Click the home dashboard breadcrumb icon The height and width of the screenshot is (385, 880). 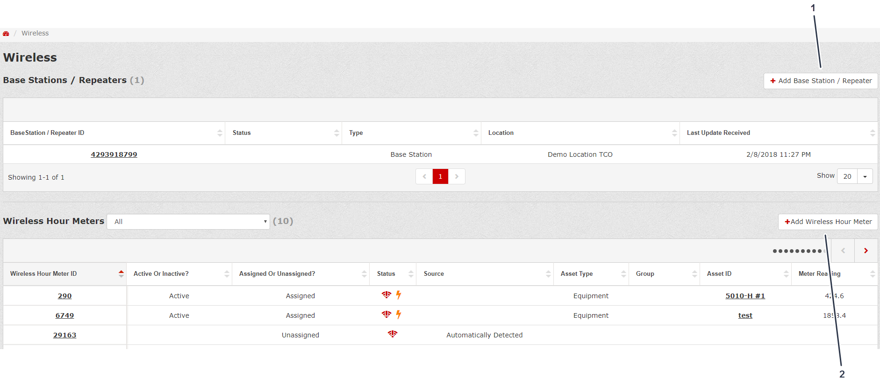tap(6, 34)
